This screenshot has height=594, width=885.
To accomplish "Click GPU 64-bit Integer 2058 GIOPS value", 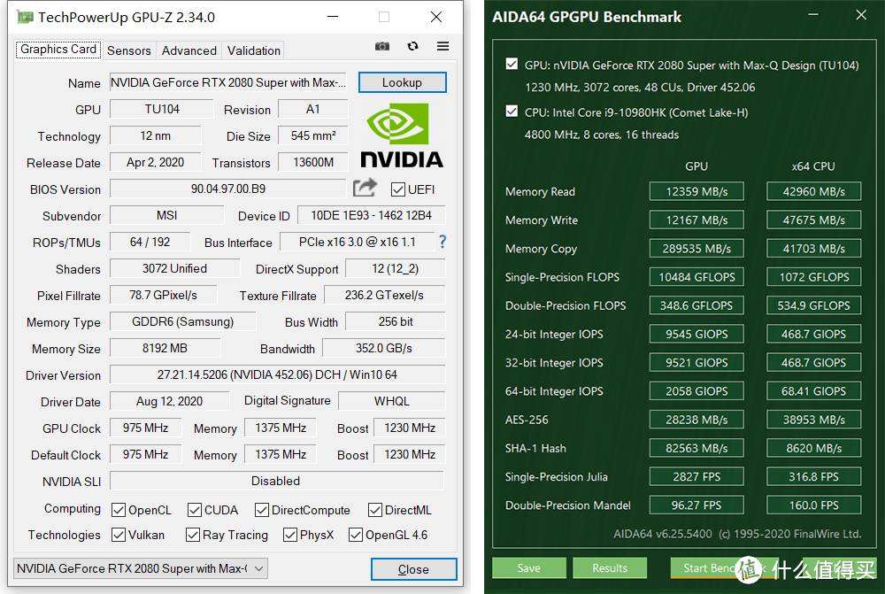I will click(x=696, y=390).
